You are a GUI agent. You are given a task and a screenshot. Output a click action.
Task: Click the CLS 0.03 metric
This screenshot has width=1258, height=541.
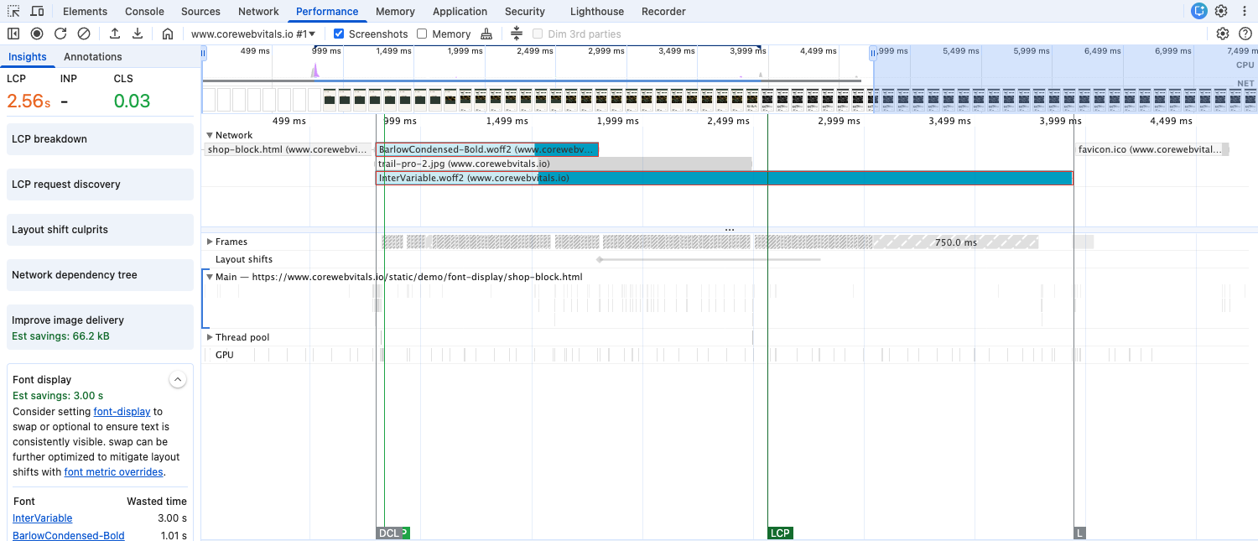(x=132, y=93)
